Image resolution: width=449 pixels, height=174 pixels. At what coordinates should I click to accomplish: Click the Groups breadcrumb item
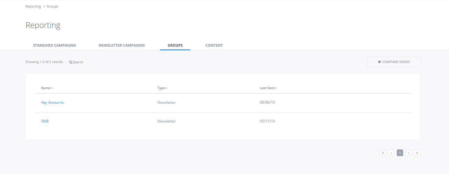coord(52,6)
